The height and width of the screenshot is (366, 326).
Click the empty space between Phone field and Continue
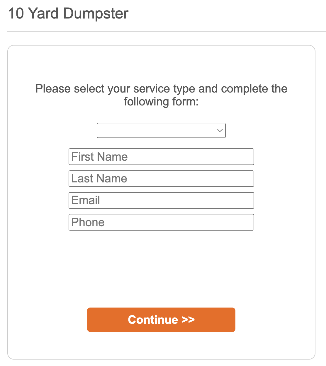[161, 269]
